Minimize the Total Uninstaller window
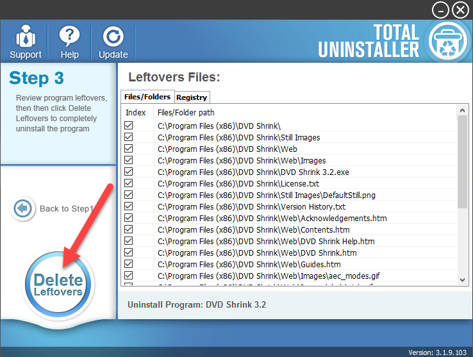Screen dimensions: 473x357 click(x=440, y=10)
